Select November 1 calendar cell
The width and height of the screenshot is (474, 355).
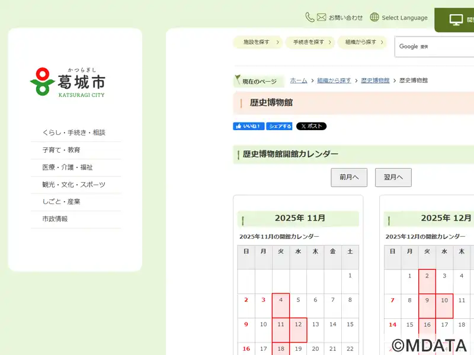tap(350, 282)
